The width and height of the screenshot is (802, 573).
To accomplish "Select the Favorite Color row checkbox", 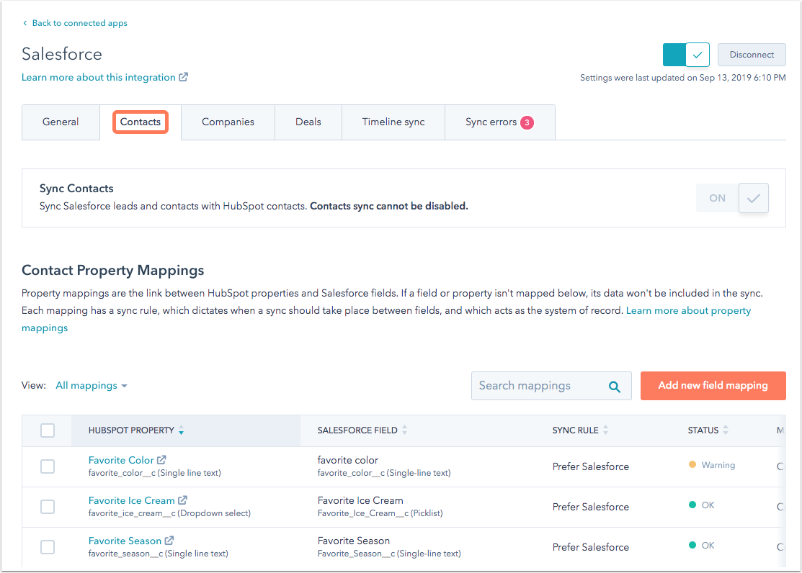I will (x=48, y=466).
